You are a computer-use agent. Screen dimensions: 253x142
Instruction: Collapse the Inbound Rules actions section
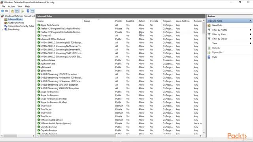point(250,21)
